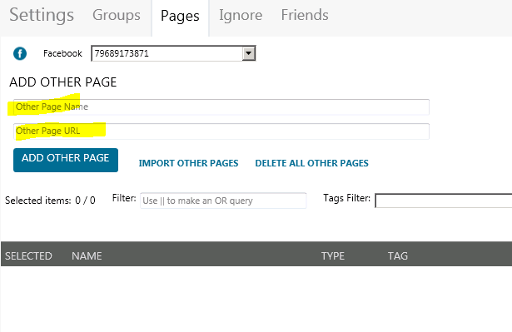The image size is (512, 332).
Task: Expand the Facebook account dropdown arrow
Action: pyautogui.click(x=248, y=53)
